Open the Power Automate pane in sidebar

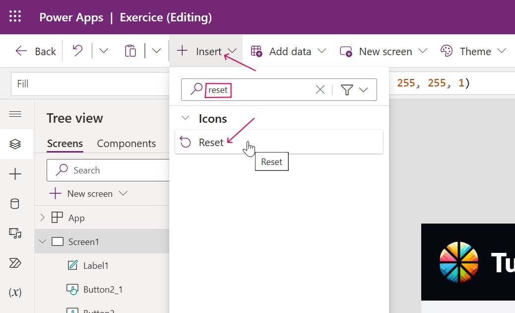[x=15, y=263]
